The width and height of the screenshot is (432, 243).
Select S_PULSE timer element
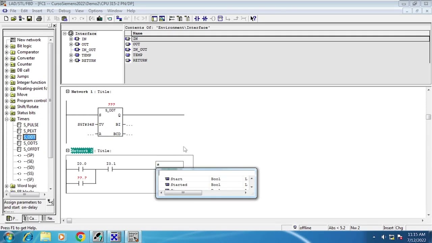(x=31, y=125)
